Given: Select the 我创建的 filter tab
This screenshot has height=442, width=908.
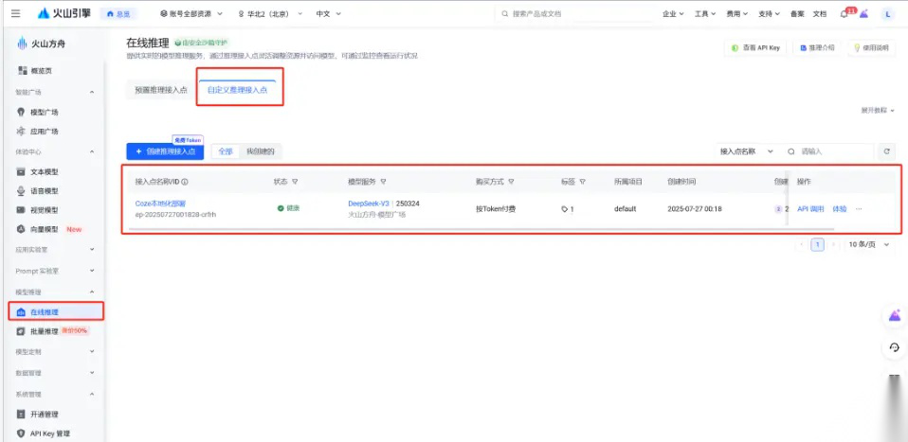Looking at the screenshot, I should pyautogui.click(x=260, y=151).
